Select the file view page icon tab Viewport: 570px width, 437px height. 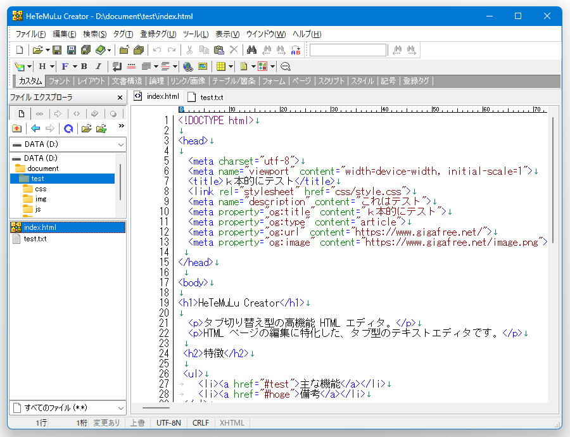coord(21,114)
